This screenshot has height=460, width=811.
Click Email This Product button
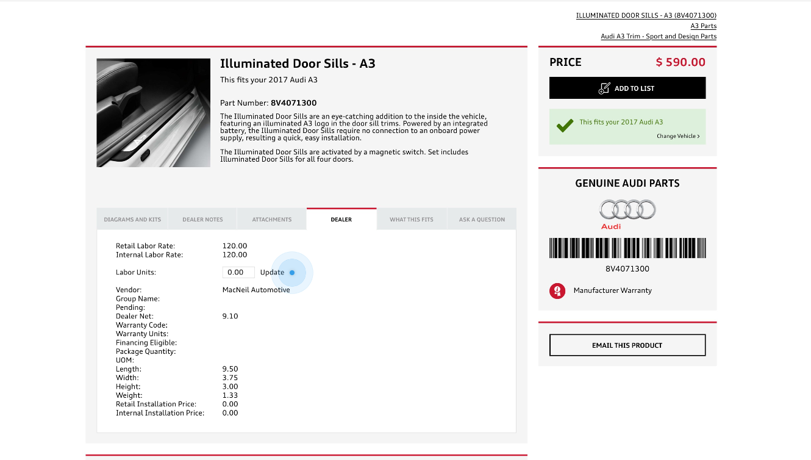click(x=627, y=345)
